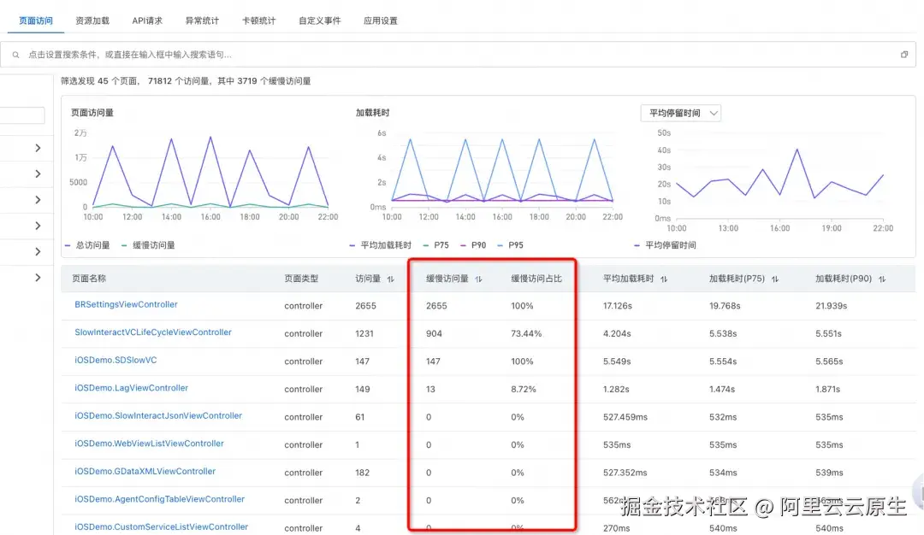Open iOSDemo.LagViewController link
The height and width of the screenshot is (535, 924).
(x=131, y=388)
